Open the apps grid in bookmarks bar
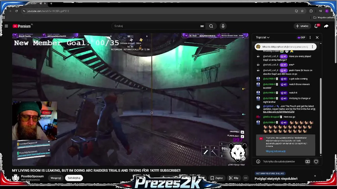Image resolution: width=337 pixels, height=189 pixels. point(3,18)
